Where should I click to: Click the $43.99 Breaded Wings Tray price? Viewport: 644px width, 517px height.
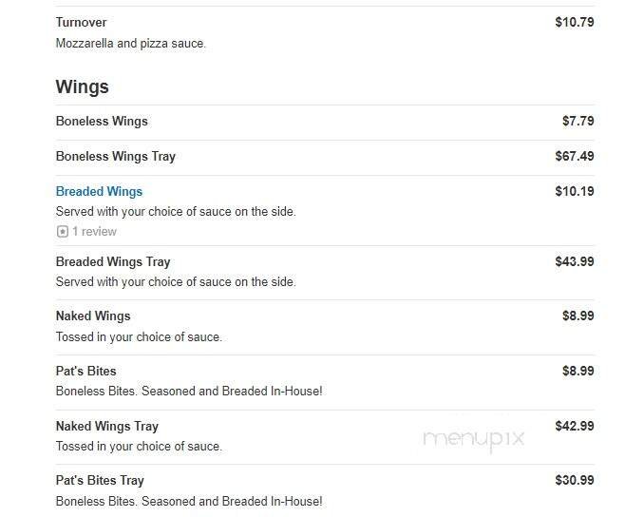pyautogui.click(x=575, y=261)
